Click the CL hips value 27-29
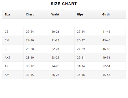 [81, 49]
